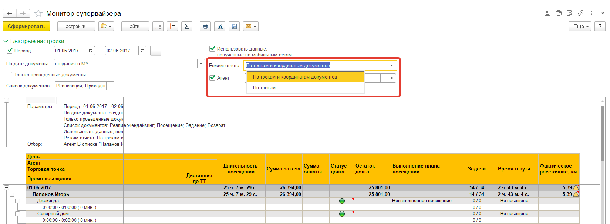Select По трекам и координатам документов option
Viewport: 610px width, 224px height.
tap(295, 77)
